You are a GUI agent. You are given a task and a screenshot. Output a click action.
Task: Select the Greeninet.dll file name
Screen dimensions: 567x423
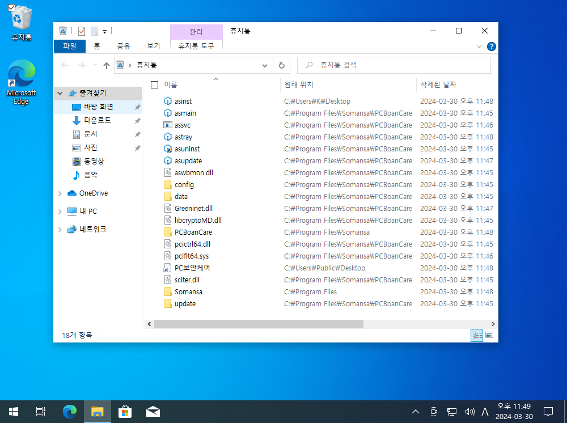[193, 209]
